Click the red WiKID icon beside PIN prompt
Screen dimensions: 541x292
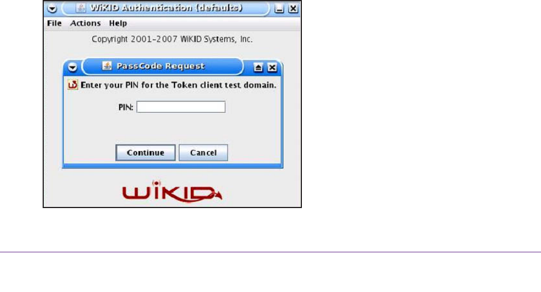point(73,84)
